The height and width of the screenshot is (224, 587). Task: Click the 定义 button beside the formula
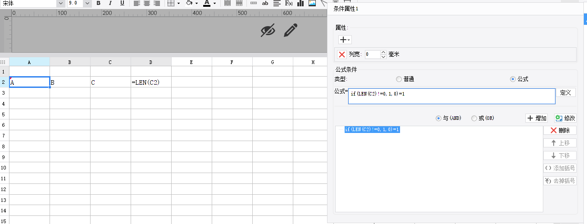click(565, 92)
